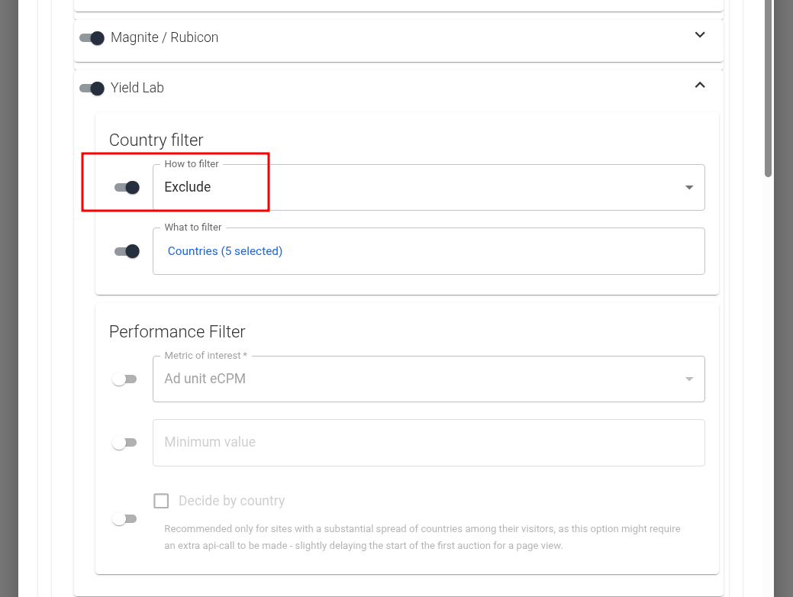Enable the Minimum value switch

click(x=124, y=443)
